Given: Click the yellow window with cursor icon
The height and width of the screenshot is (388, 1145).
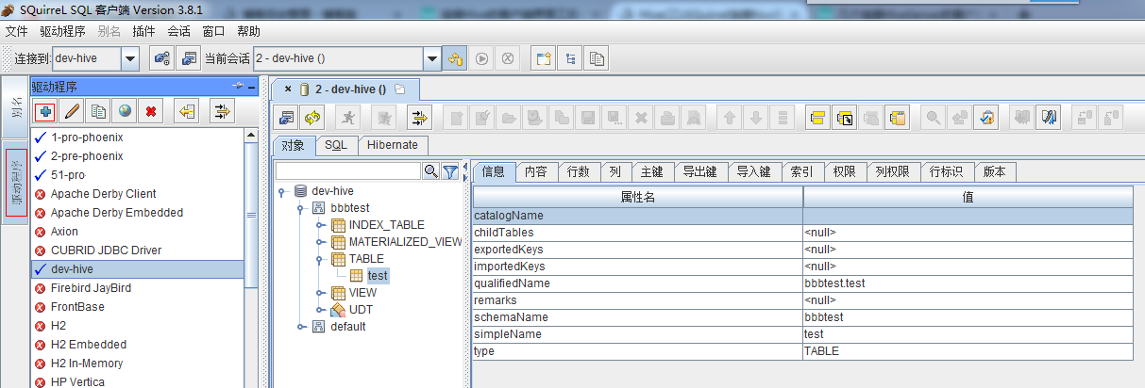Looking at the screenshot, I should click(845, 118).
